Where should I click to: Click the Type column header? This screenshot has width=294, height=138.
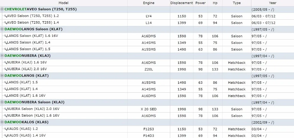(237, 3)
